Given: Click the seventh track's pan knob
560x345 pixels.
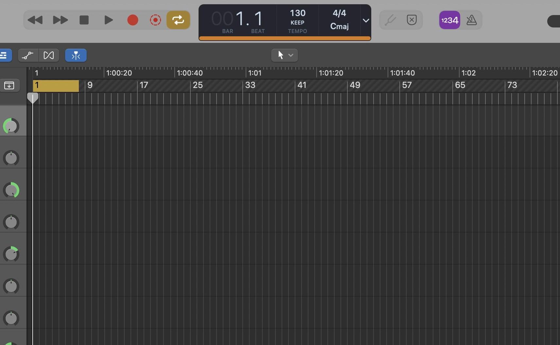Looking at the screenshot, I should coord(11,318).
